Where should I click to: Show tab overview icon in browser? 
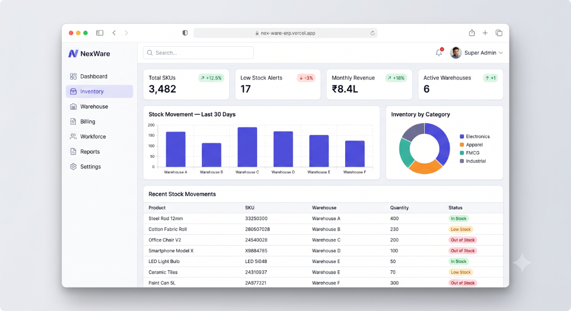point(499,33)
